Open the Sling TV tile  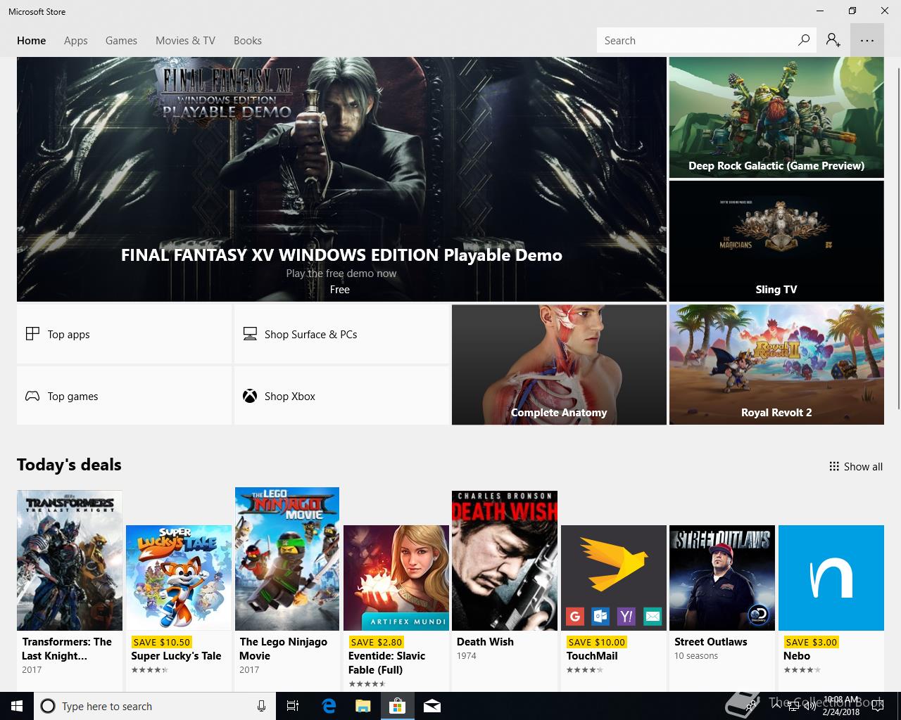click(776, 241)
